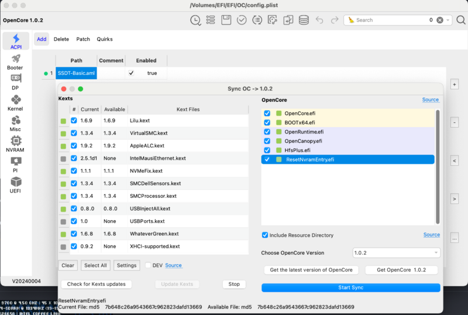Switch to the Quirks tab

[x=105, y=39]
